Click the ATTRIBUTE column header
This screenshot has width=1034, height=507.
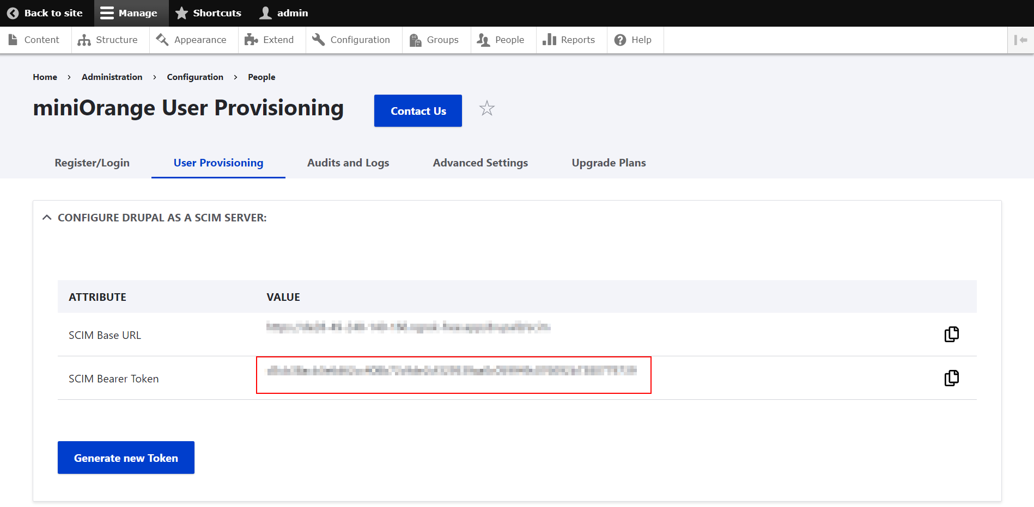(98, 297)
